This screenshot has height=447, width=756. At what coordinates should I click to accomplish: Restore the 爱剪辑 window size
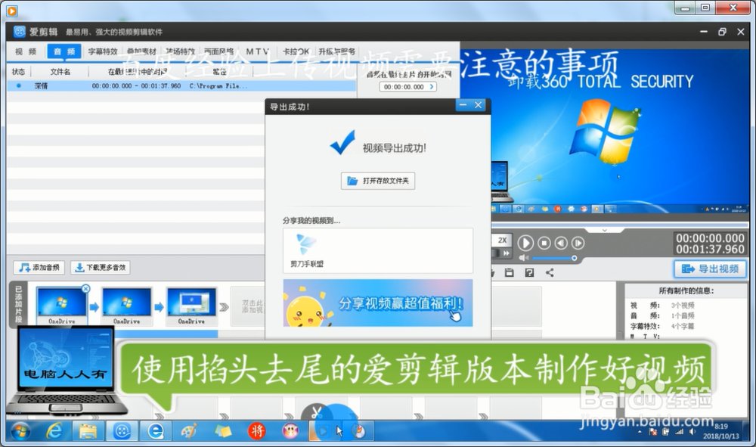(722, 32)
